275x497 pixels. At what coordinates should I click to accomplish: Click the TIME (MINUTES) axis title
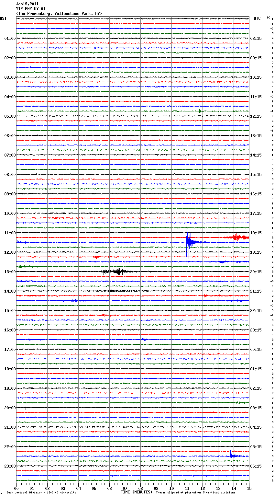137,492
